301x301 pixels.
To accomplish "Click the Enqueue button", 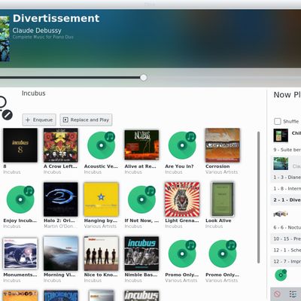I will click(x=39, y=120).
